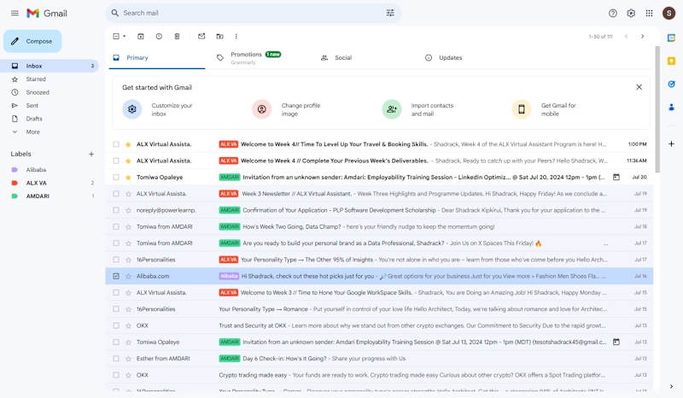Click the Search mail field

pos(253,13)
